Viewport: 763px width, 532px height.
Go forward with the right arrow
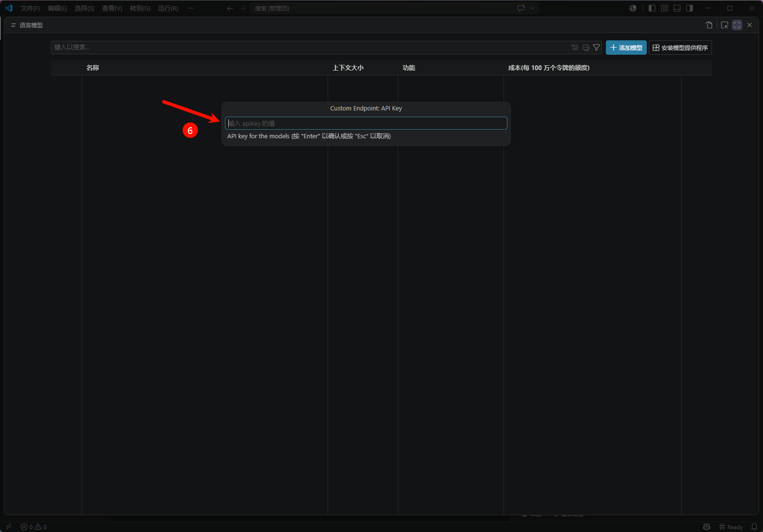[x=243, y=8]
